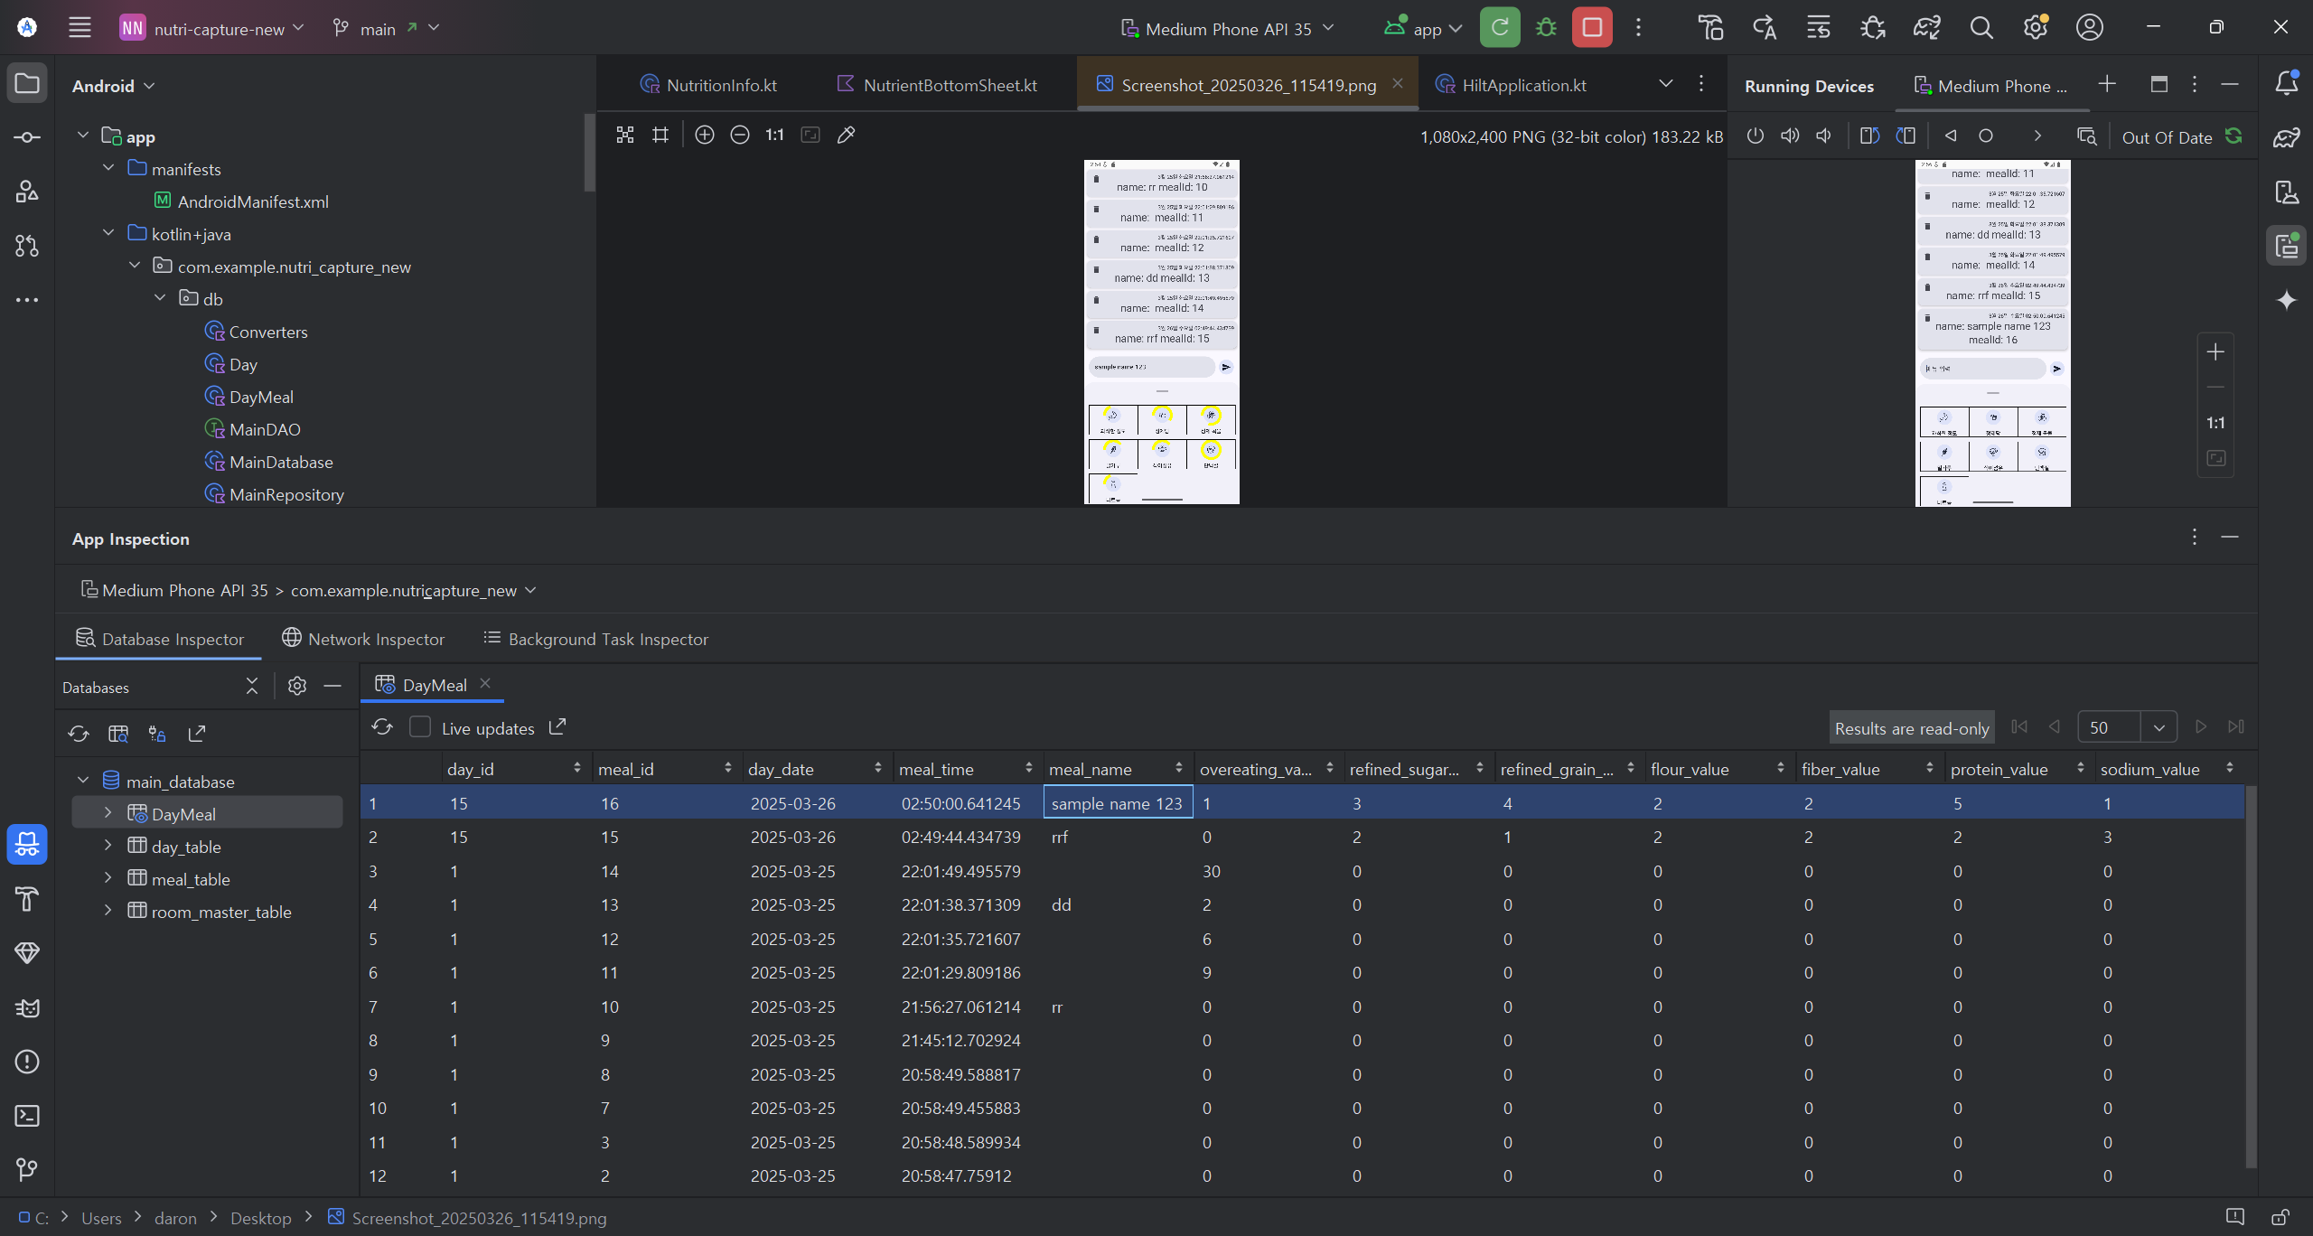Click the Out Of Date sync indicator
The width and height of the screenshot is (2313, 1236).
2182,137
